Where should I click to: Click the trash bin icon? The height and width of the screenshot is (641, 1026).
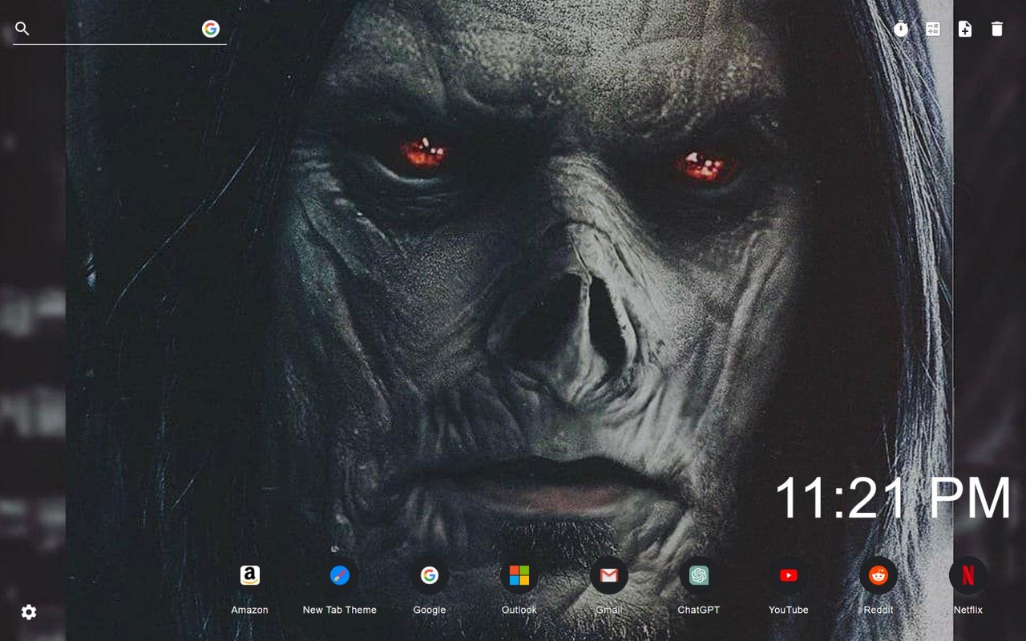(997, 29)
